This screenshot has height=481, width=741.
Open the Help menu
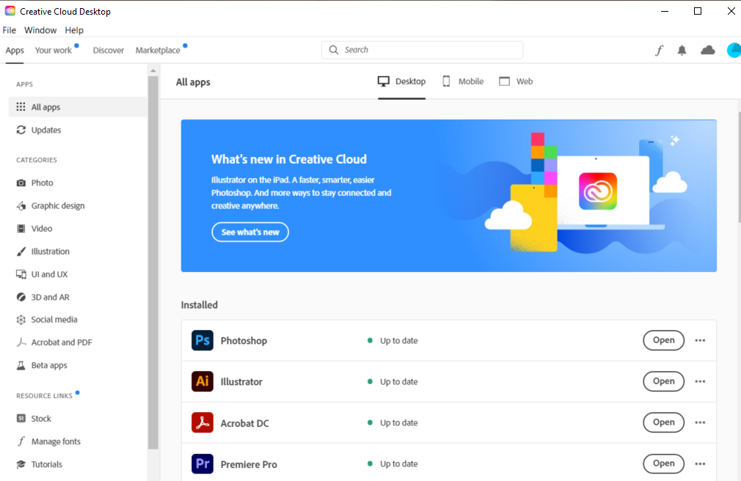[74, 30]
